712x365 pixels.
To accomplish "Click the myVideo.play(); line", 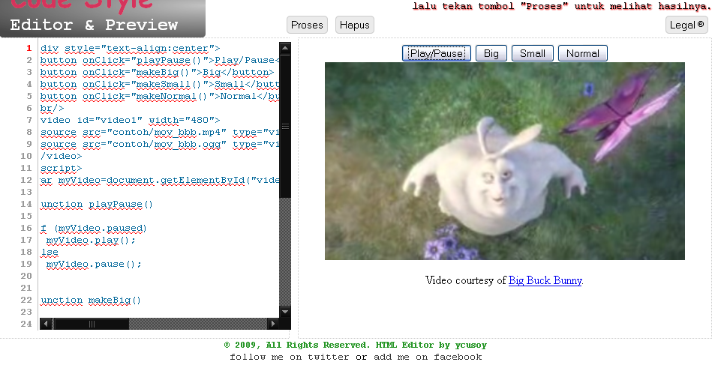I will (x=91, y=240).
